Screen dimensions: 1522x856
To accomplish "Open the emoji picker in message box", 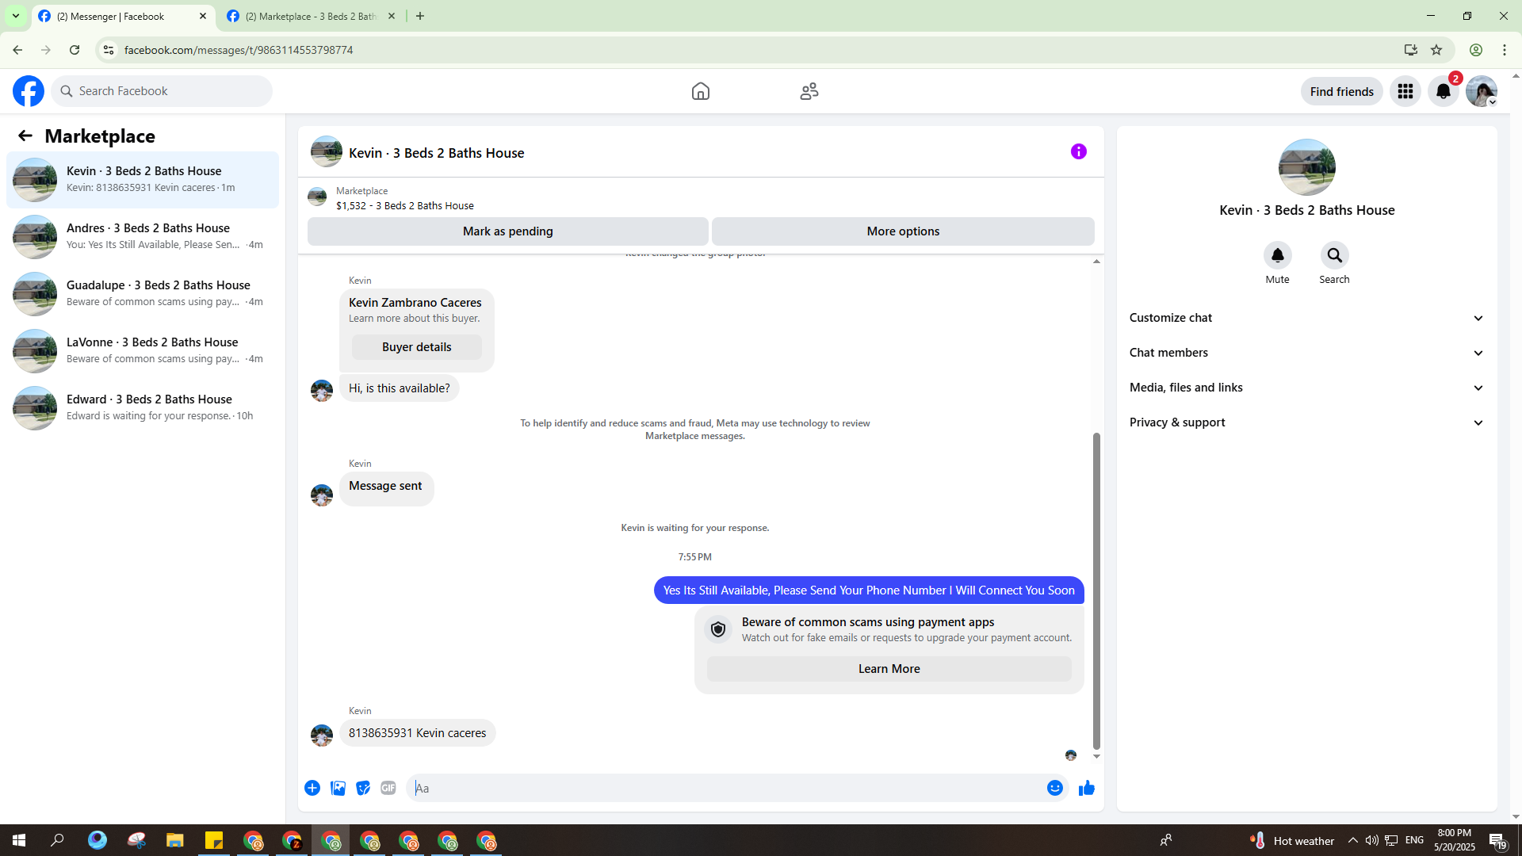I will click(1054, 788).
